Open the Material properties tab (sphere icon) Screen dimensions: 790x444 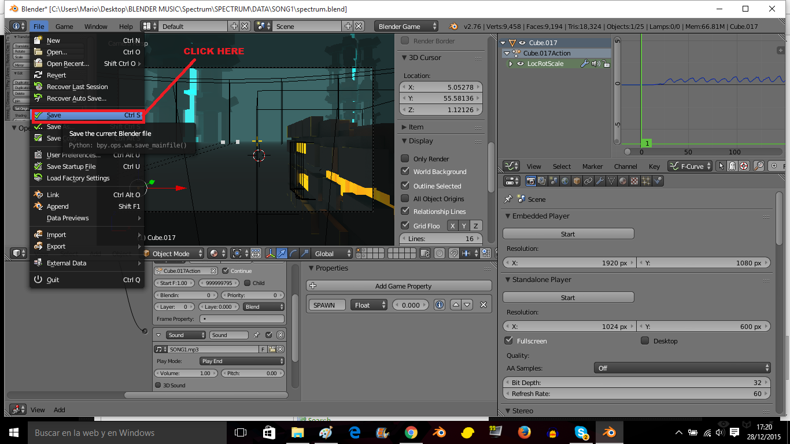tap(623, 181)
